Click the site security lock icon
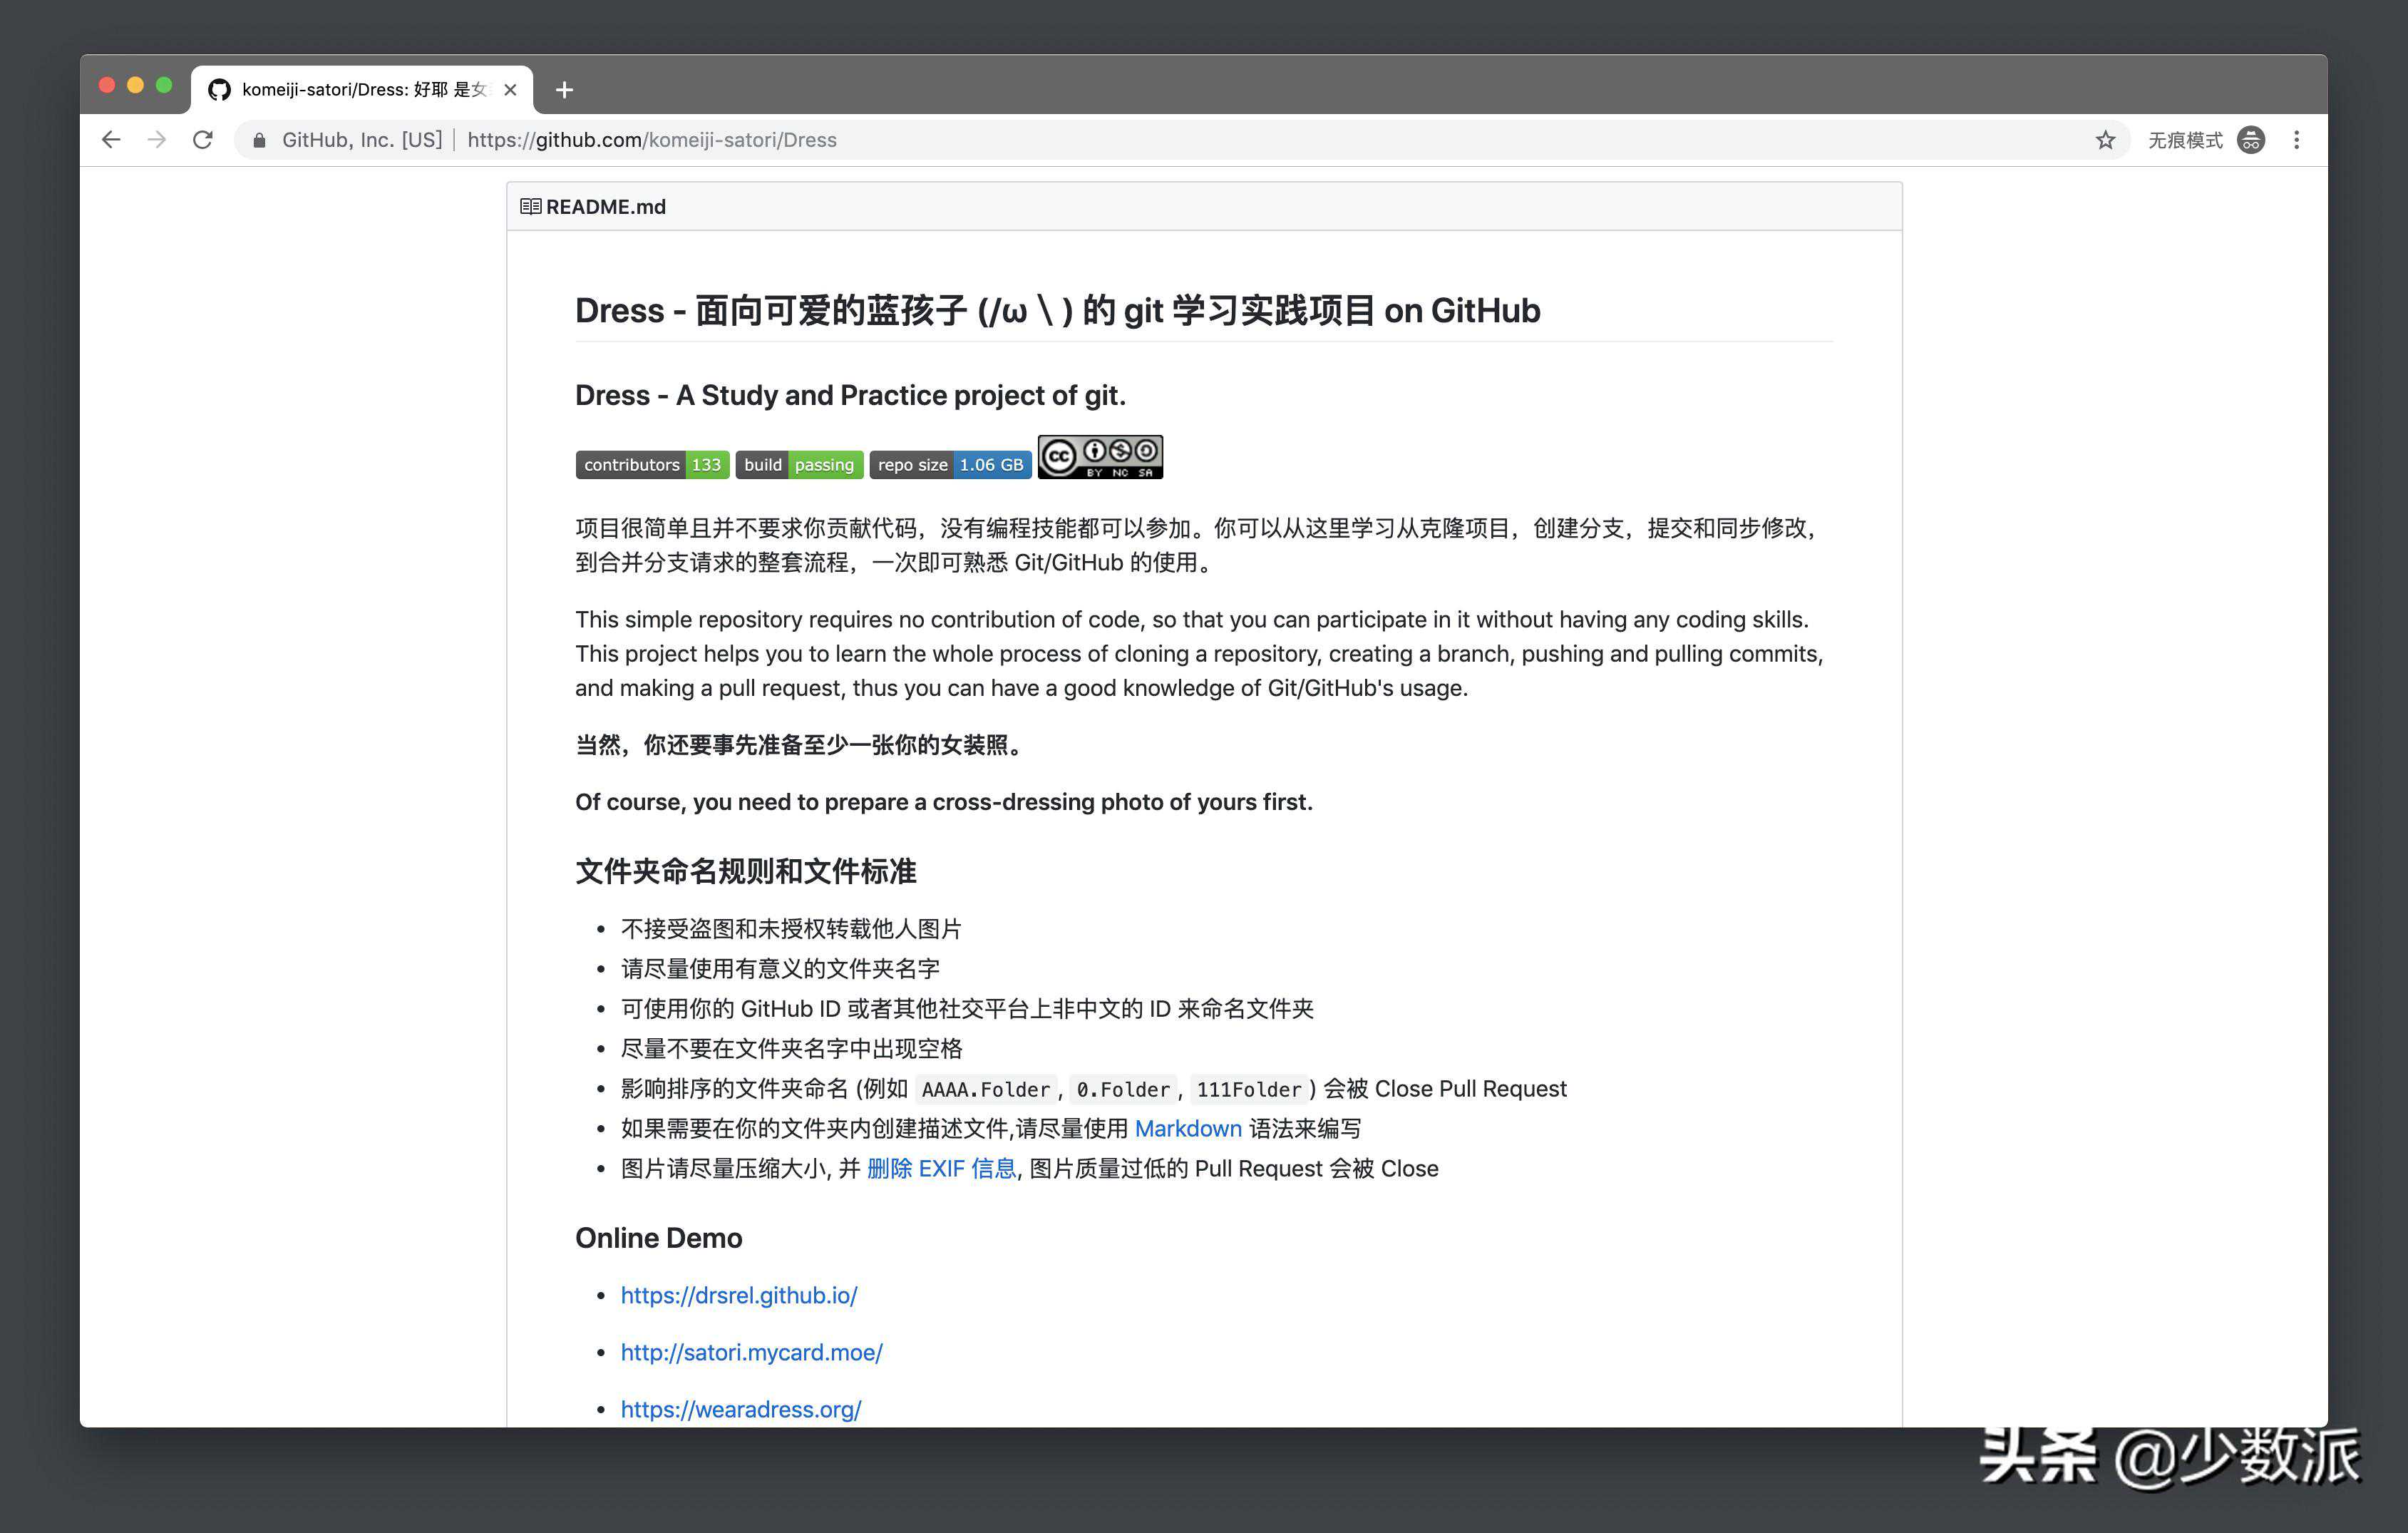The height and width of the screenshot is (1533, 2408). (x=259, y=140)
